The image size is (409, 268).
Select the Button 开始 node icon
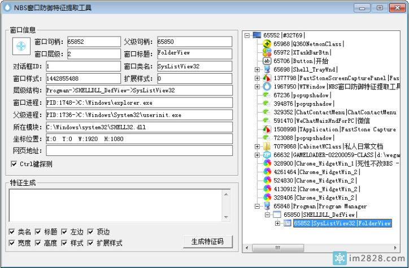[x=267, y=61]
